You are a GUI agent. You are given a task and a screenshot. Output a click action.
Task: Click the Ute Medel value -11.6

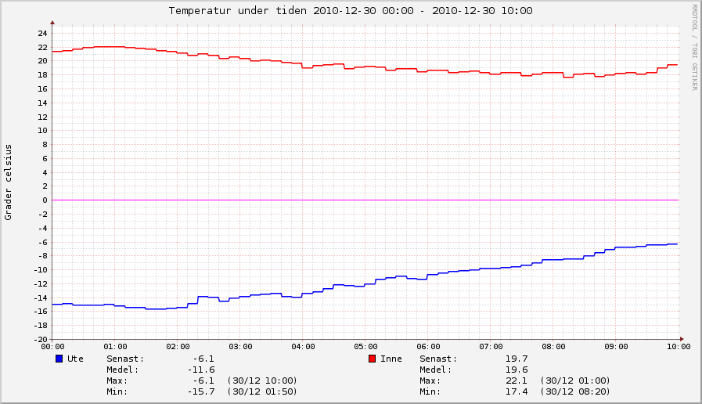(200, 370)
